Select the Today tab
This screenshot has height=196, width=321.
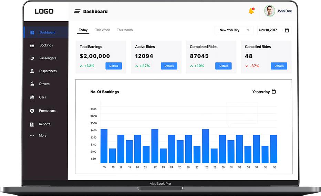(83, 30)
